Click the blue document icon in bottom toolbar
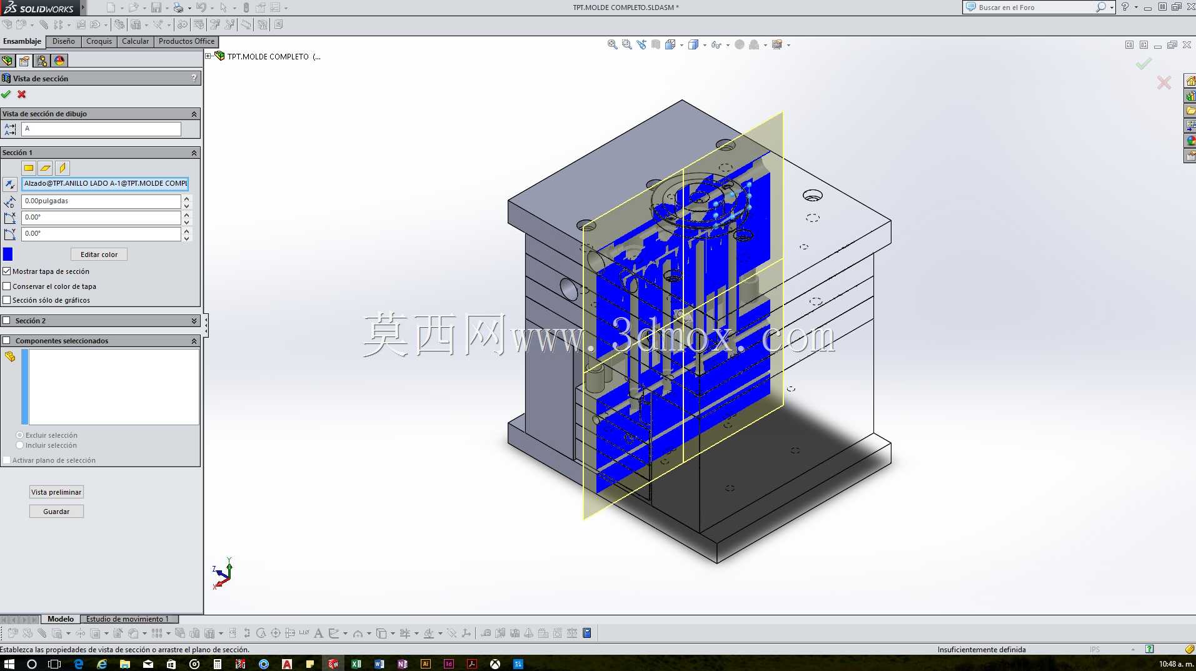The width and height of the screenshot is (1196, 671). coord(586,633)
